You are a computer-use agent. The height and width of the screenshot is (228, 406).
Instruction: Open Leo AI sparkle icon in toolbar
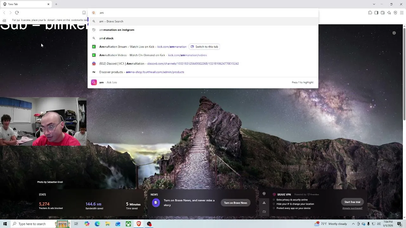(x=389, y=13)
